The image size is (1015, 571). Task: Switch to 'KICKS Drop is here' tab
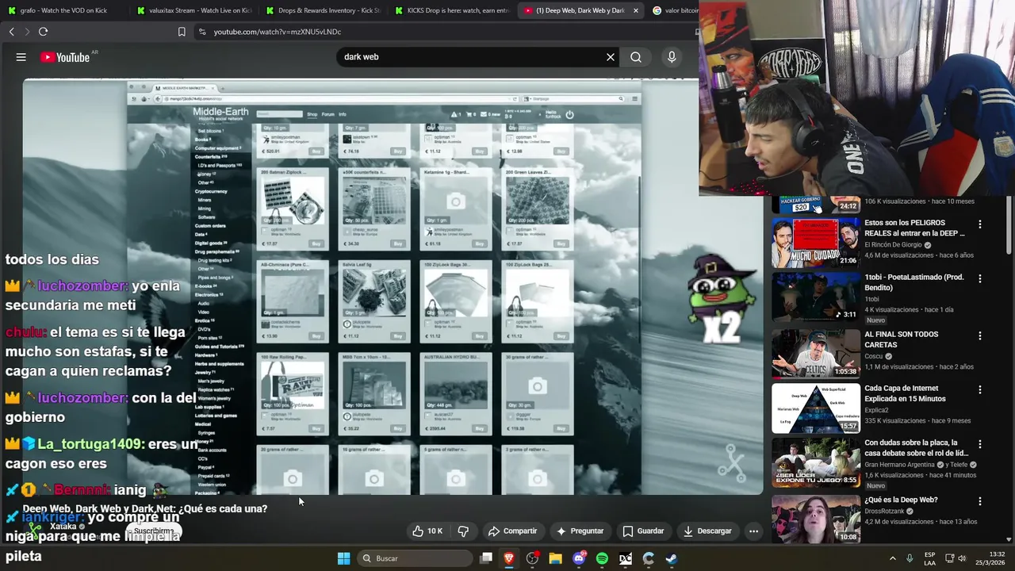click(x=452, y=10)
